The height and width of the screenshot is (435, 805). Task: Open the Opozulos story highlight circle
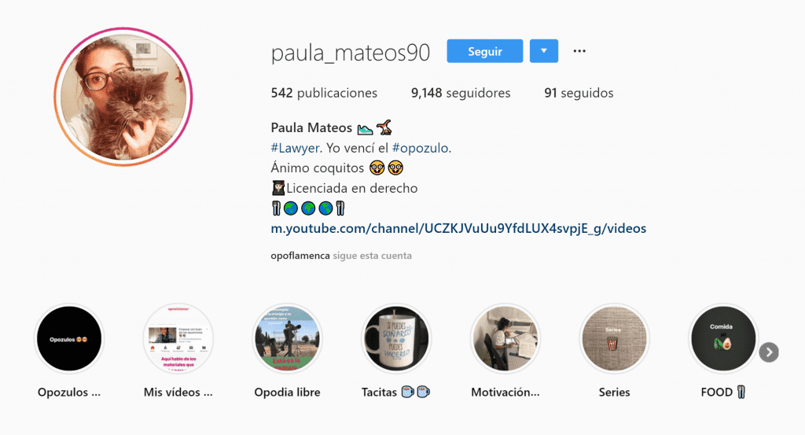click(69, 338)
